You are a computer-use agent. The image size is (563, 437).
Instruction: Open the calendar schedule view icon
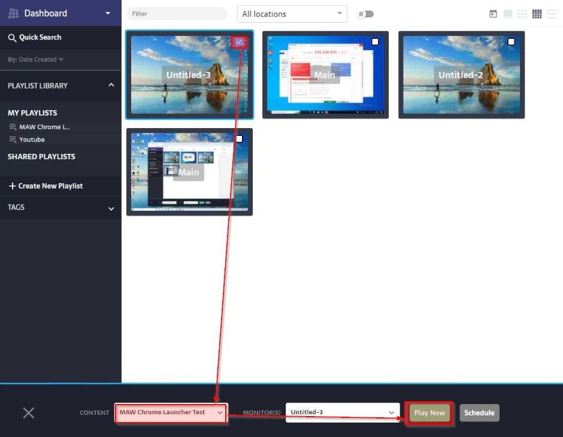point(493,14)
